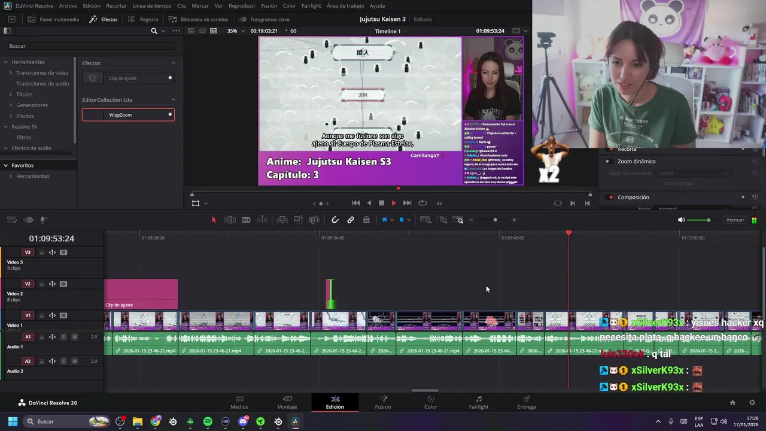Open the Fairlight menu in menu bar

click(311, 5)
